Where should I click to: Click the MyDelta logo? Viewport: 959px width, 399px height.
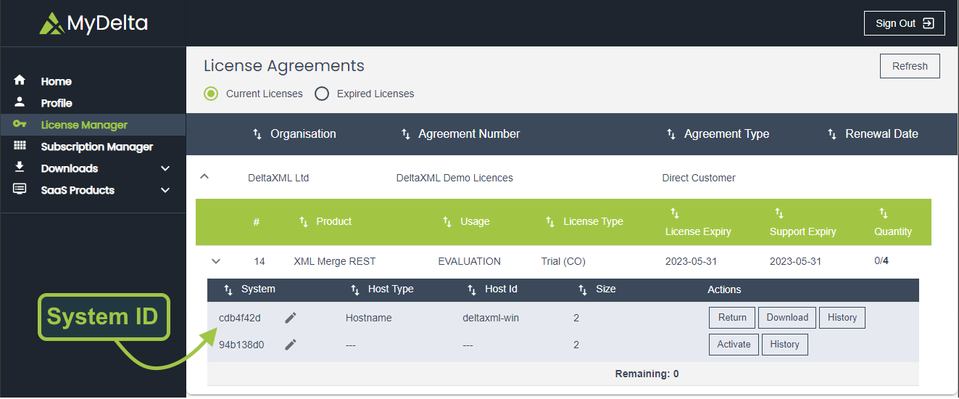[x=94, y=23]
